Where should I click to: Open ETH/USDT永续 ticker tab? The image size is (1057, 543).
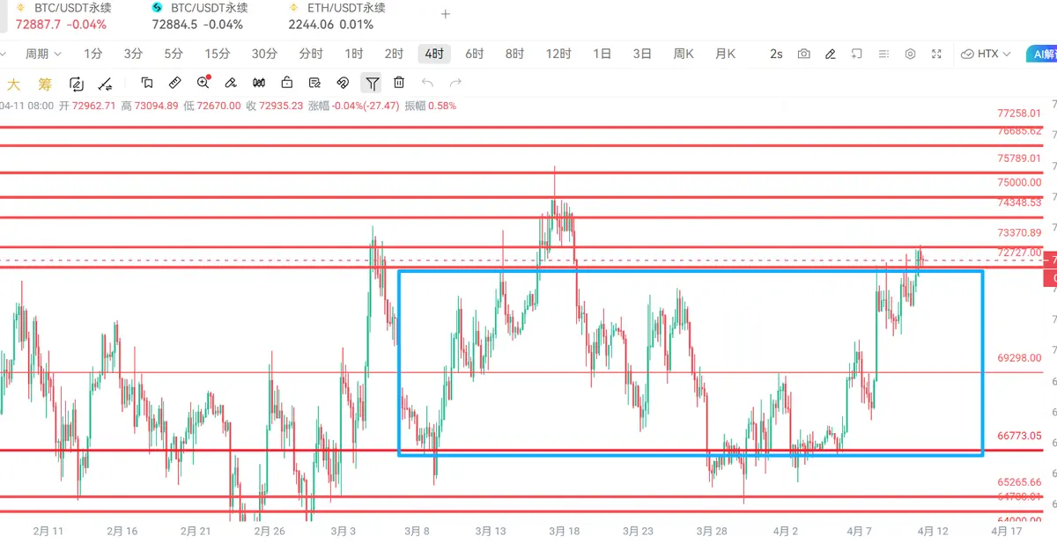(337, 16)
